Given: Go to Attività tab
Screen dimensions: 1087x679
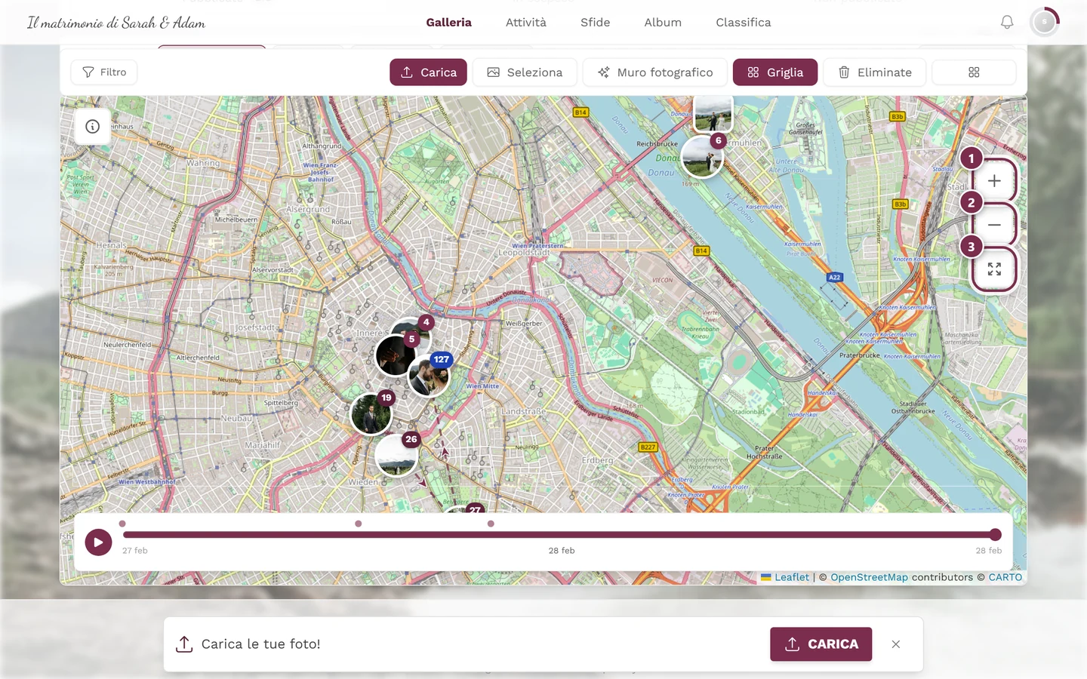Looking at the screenshot, I should click(526, 23).
